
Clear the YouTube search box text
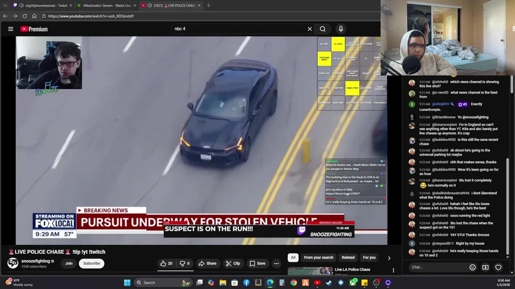310,29
